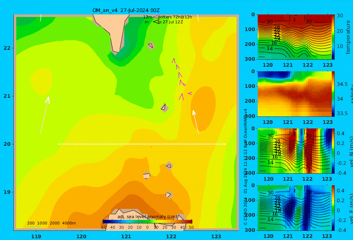
Task: Click the 34.5 tick on the salinity color bar
Action: [x=342, y=84]
